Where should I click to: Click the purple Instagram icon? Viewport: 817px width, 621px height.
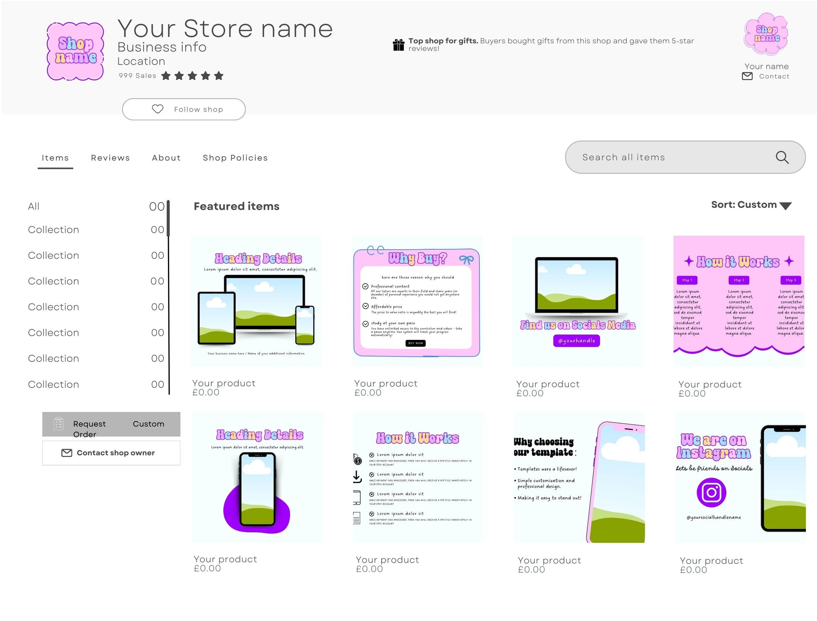click(711, 492)
